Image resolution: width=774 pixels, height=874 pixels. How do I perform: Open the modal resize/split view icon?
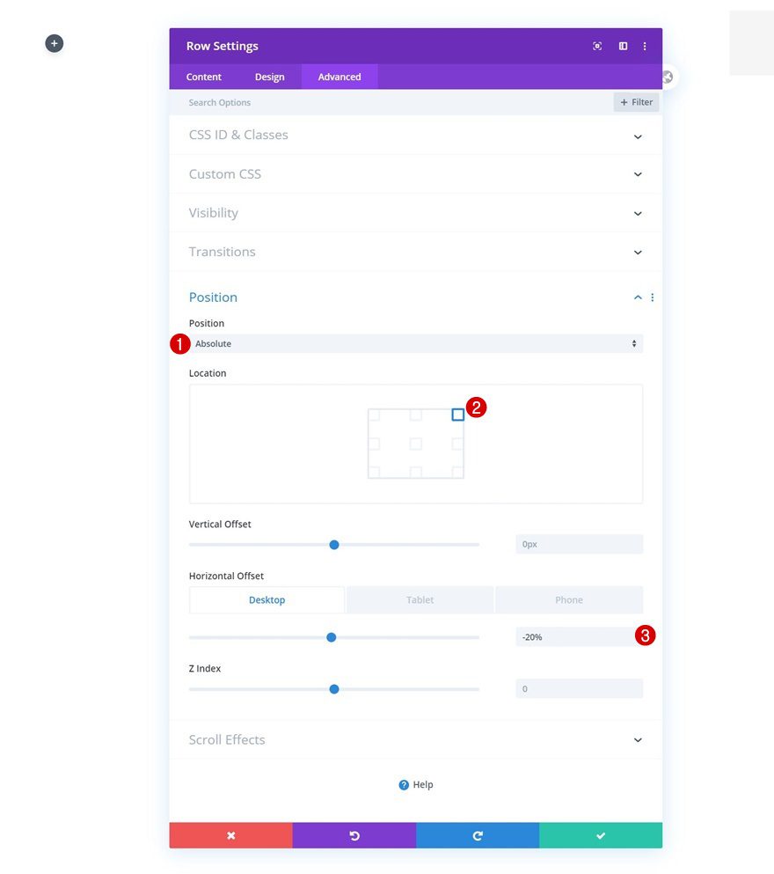pyautogui.click(x=623, y=46)
